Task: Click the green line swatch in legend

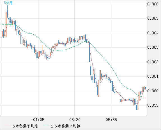Action: pyautogui.click(x=46, y=126)
